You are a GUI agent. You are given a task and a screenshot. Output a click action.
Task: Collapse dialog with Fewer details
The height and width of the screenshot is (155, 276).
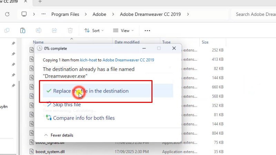coord(59,135)
